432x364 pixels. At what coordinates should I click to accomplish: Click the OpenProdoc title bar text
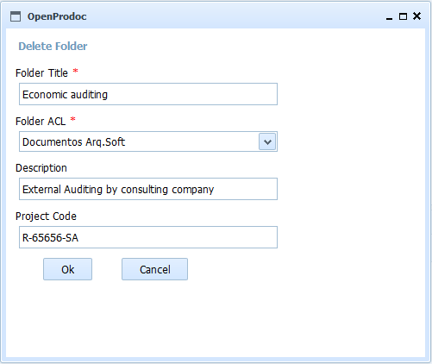pos(57,16)
